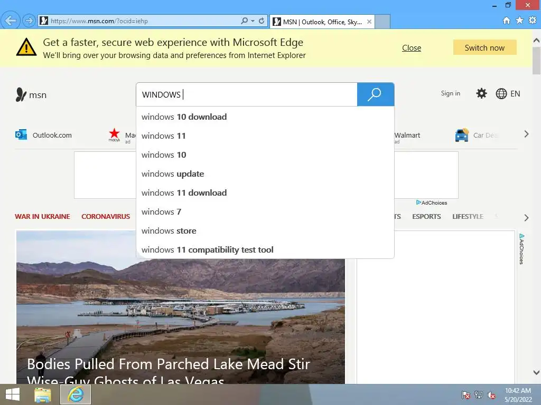541x405 pixels.
Task: Click the scrollbar up arrow
Action: click(537, 41)
